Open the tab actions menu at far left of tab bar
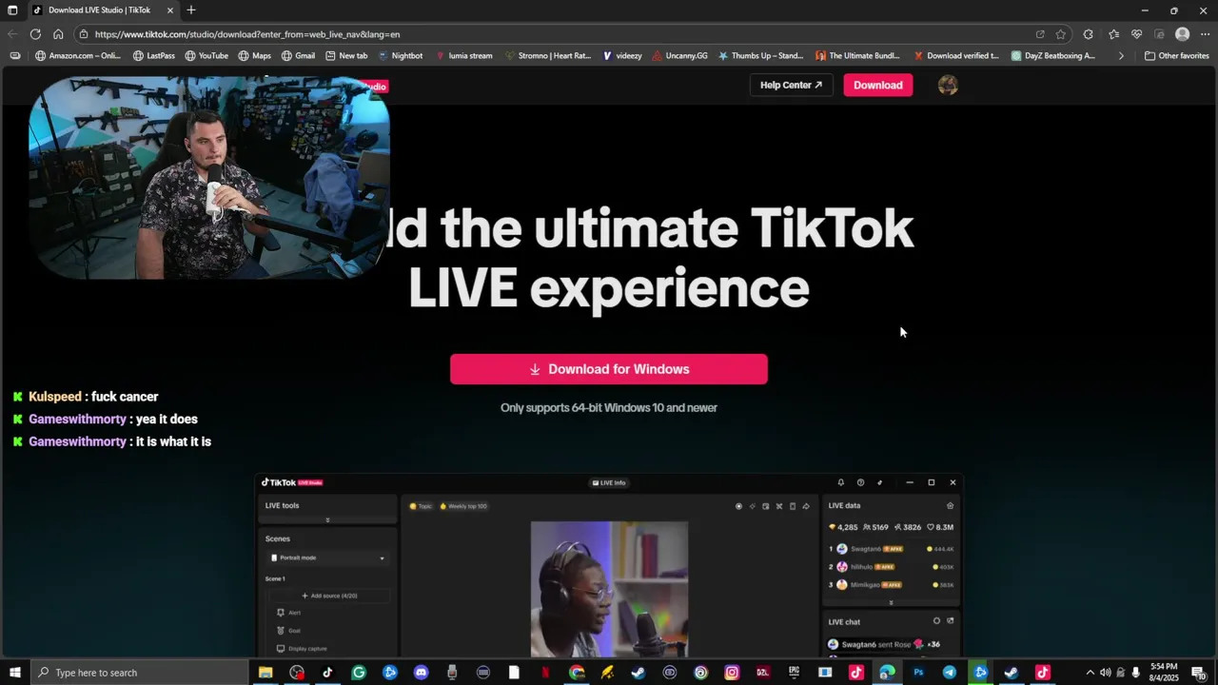 (x=13, y=10)
